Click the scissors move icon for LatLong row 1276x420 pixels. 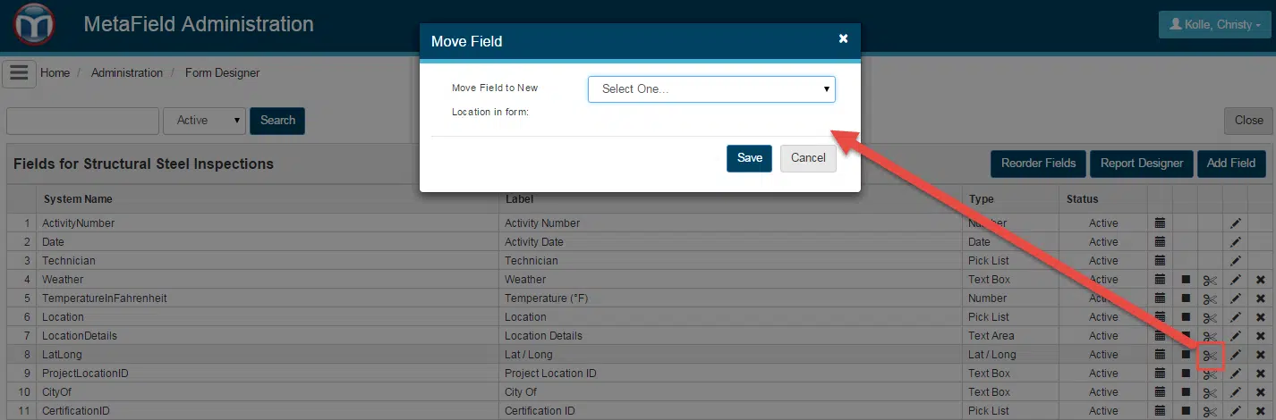click(x=1210, y=356)
